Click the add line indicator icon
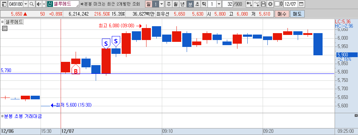Image resolution: width=358 pixels, height=135 pixels. 256,4
